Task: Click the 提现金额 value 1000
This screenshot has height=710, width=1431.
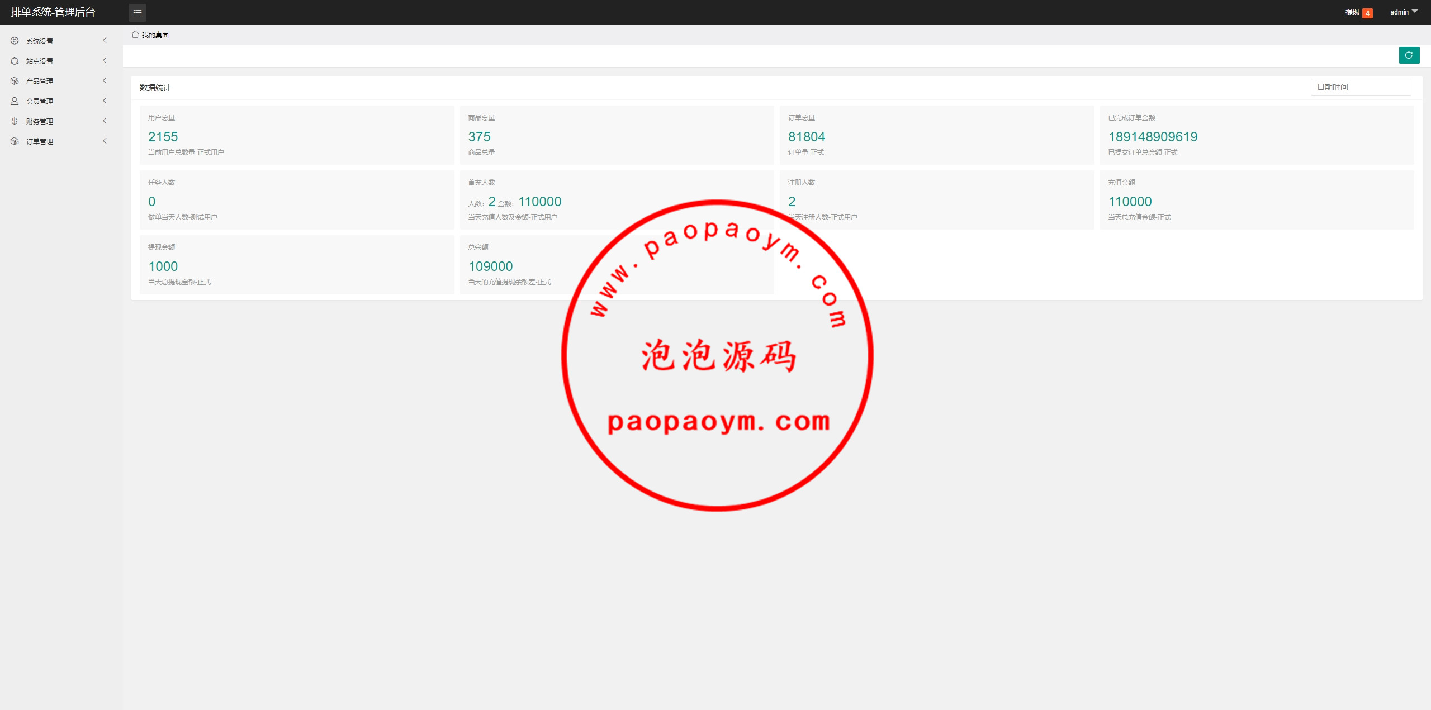Action: click(x=163, y=266)
